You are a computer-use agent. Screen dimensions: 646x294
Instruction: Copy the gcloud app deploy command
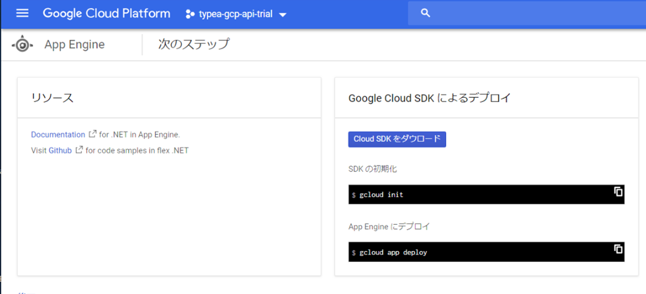pos(618,249)
